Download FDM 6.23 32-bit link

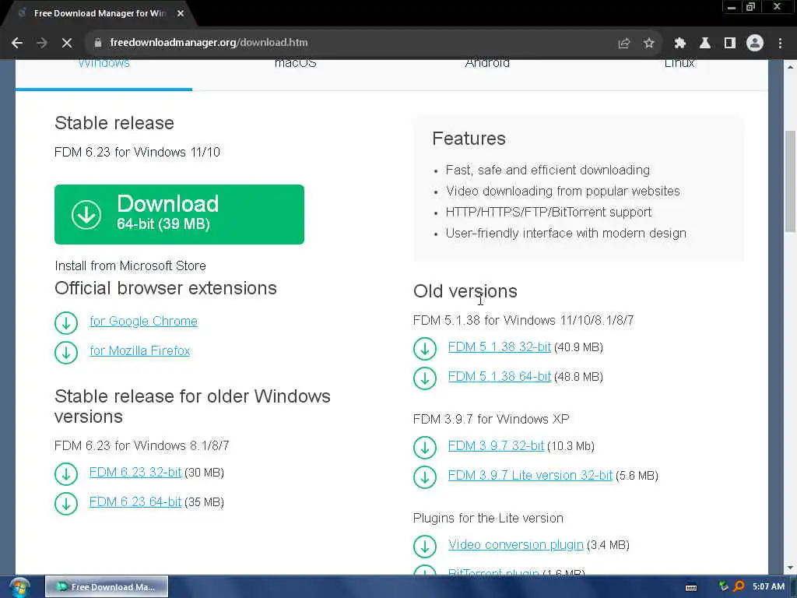pyautogui.click(x=135, y=473)
